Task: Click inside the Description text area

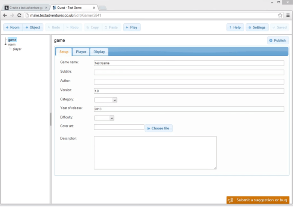Action: point(155,152)
